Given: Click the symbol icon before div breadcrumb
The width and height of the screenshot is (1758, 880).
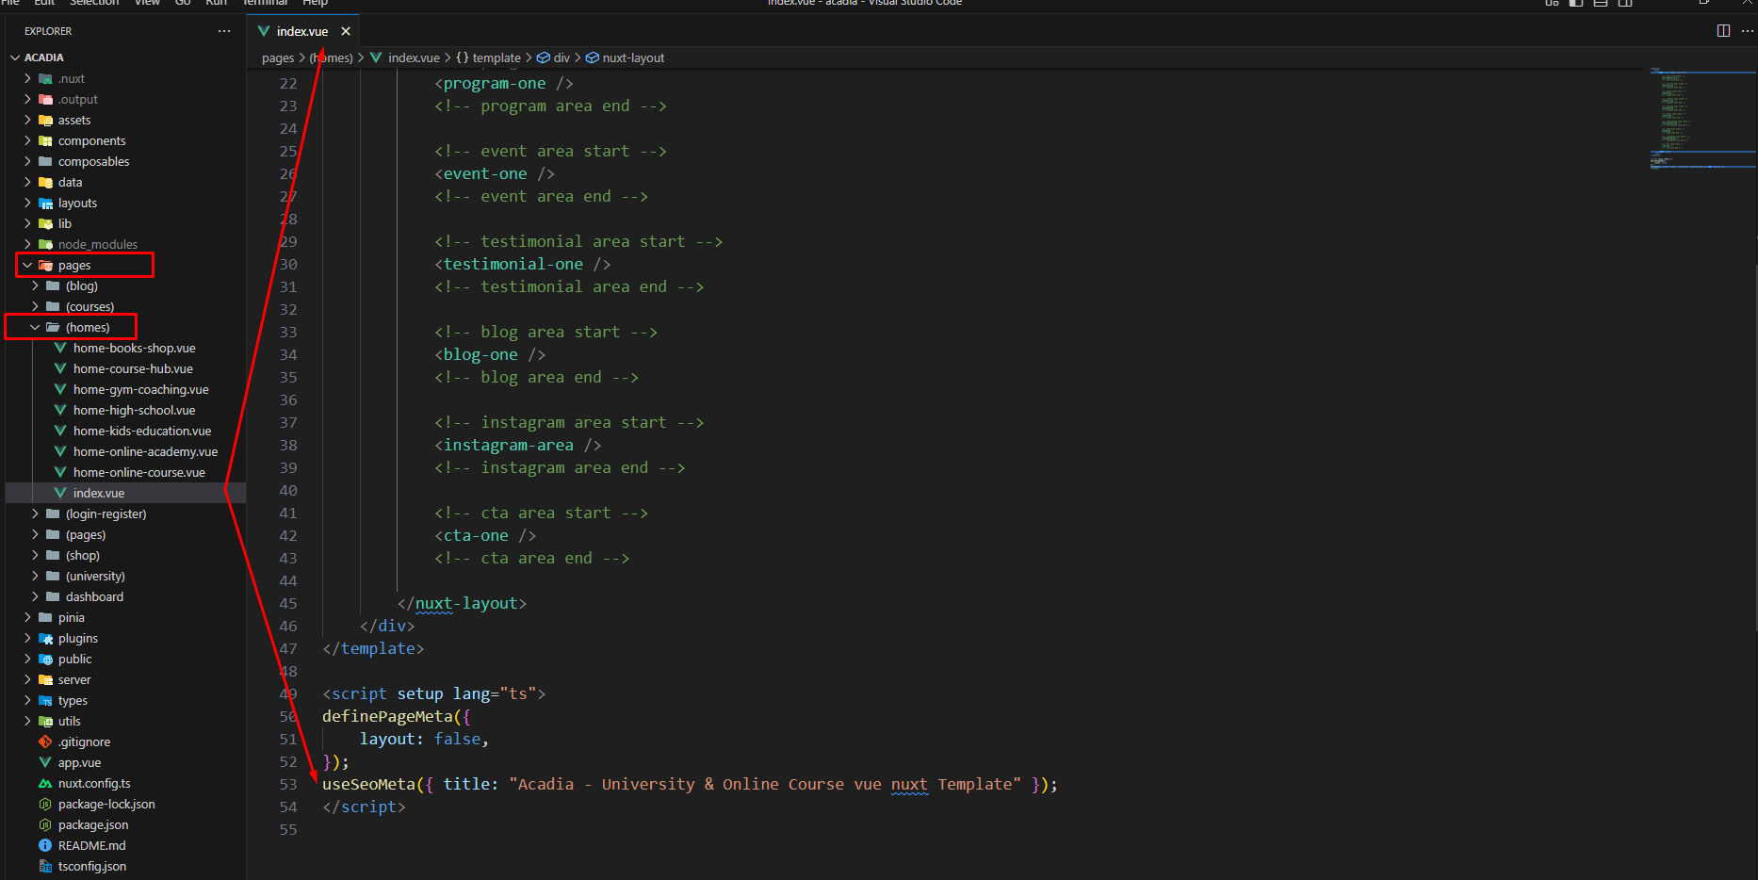Looking at the screenshot, I should 544,57.
